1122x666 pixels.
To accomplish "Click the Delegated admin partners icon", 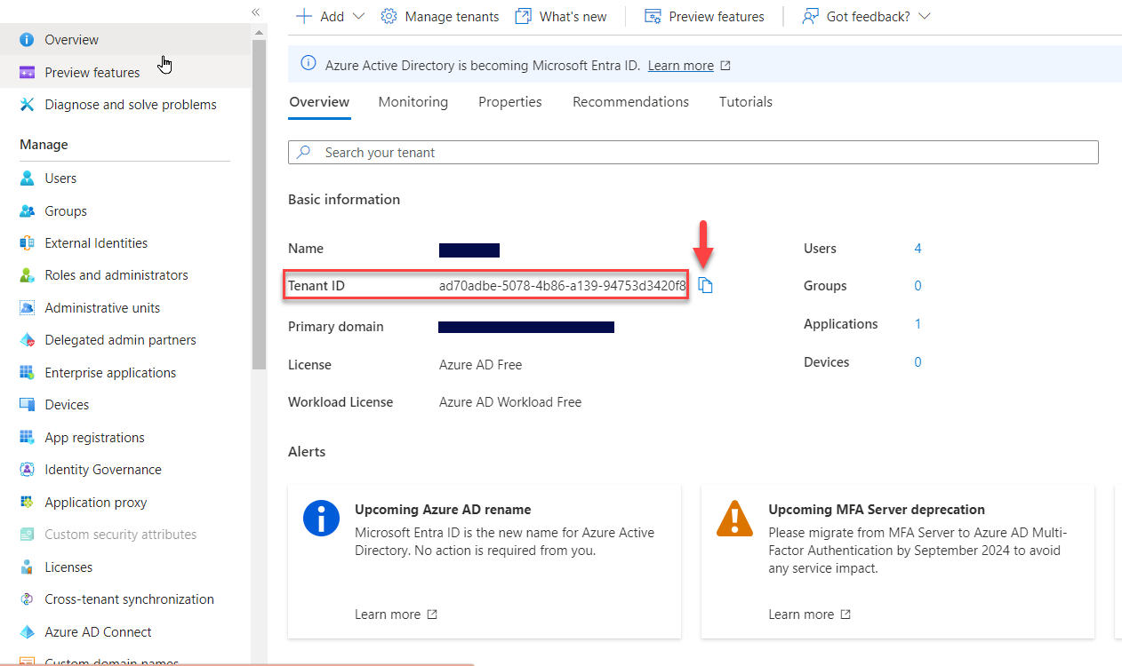I will [x=27, y=340].
